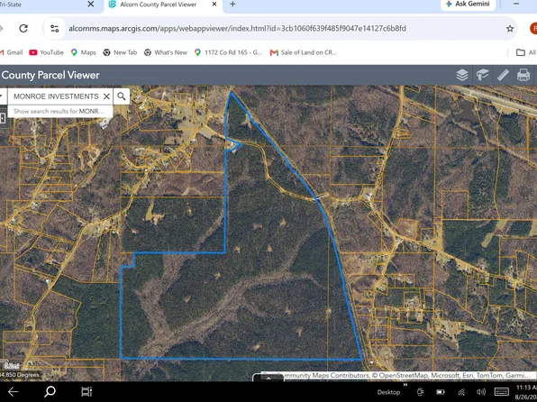Close the Alcorn County Parcel Viewer tab
The height and width of the screenshot is (402, 537).
coord(214,5)
